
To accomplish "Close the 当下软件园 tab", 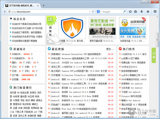I will 38,6.
